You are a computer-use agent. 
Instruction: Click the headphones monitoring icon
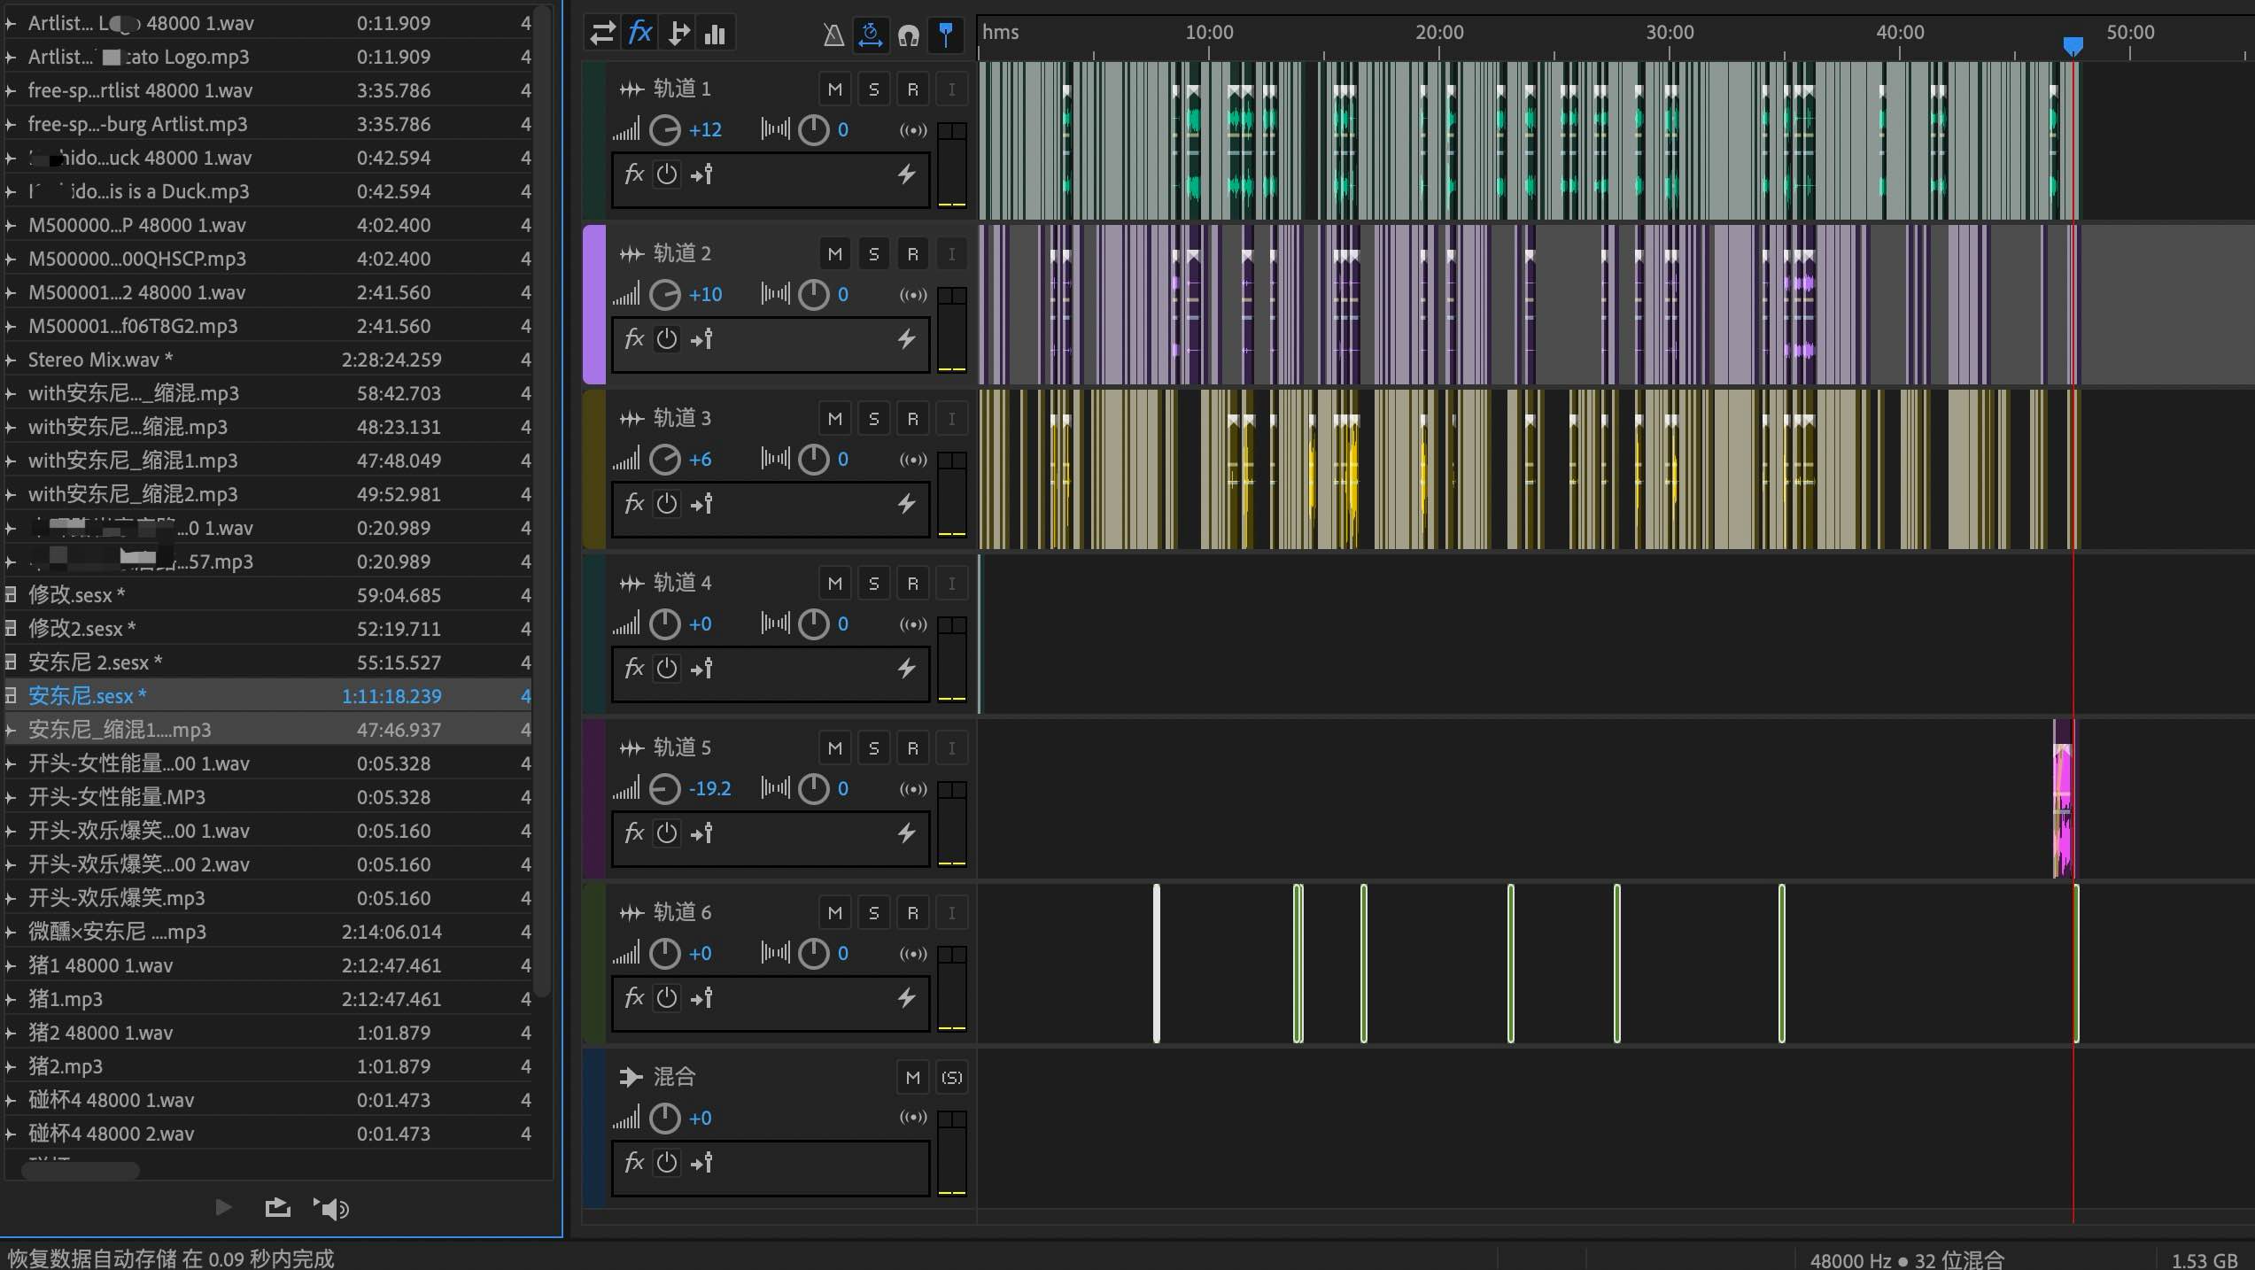(908, 35)
